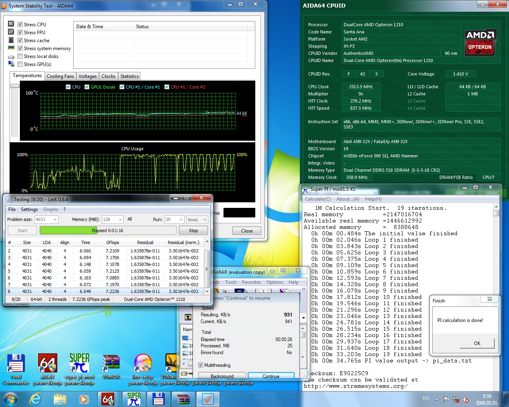Viewport: 509px width, 407px height.
Task: Switch to the Cooling Fans tab
Action: (60, 76)
